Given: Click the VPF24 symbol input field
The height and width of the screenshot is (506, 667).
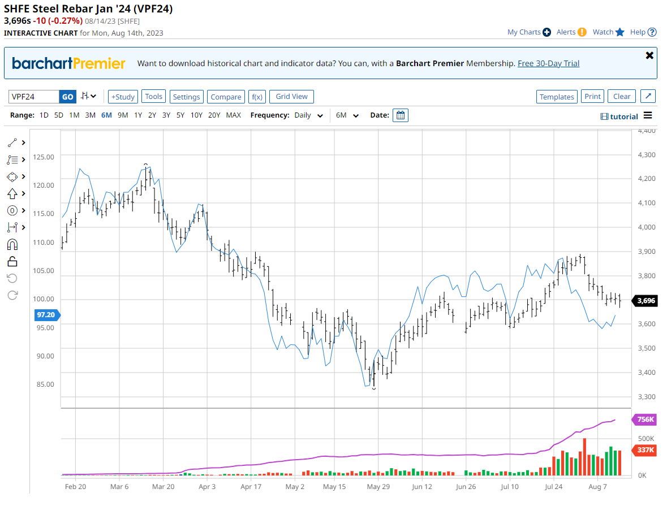Looking at the screenshot, I should (x=34, y=97).
